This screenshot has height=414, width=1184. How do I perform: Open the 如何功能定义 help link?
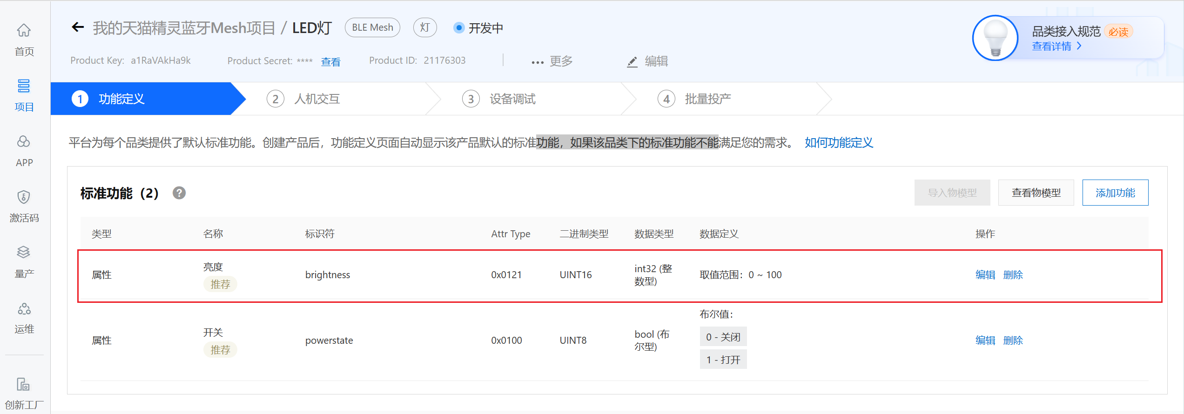point(839,143)
